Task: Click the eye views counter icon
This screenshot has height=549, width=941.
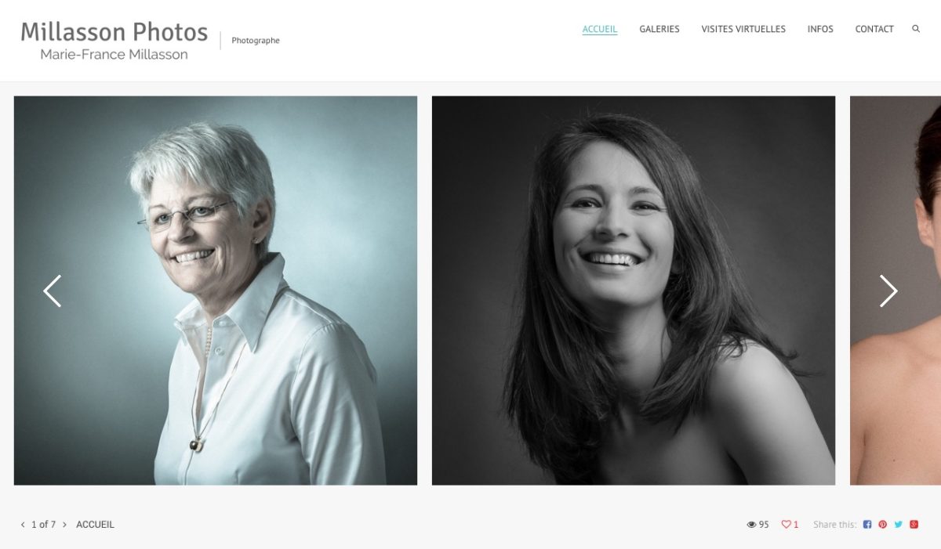Action: coord(751,525)
